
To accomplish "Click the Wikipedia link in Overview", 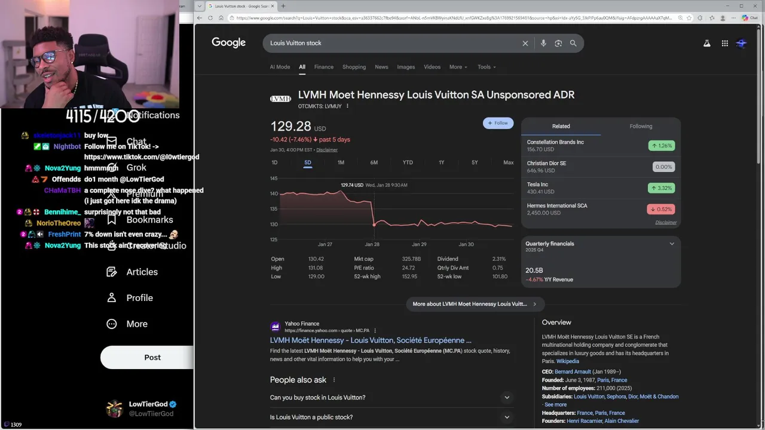I will click(x=568, y=361).
